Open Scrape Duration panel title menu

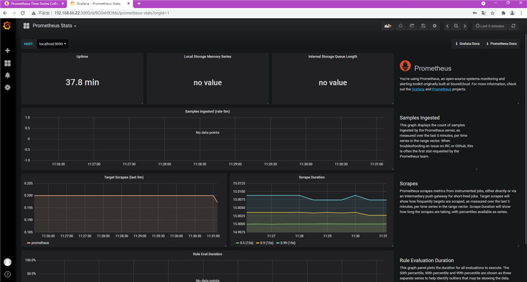pyautogui.click(x=311, y=177)
